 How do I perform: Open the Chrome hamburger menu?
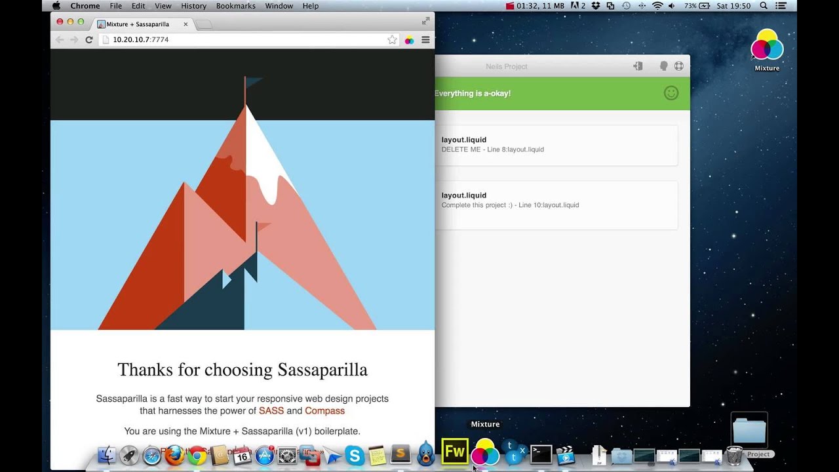[x=425, y=40]
